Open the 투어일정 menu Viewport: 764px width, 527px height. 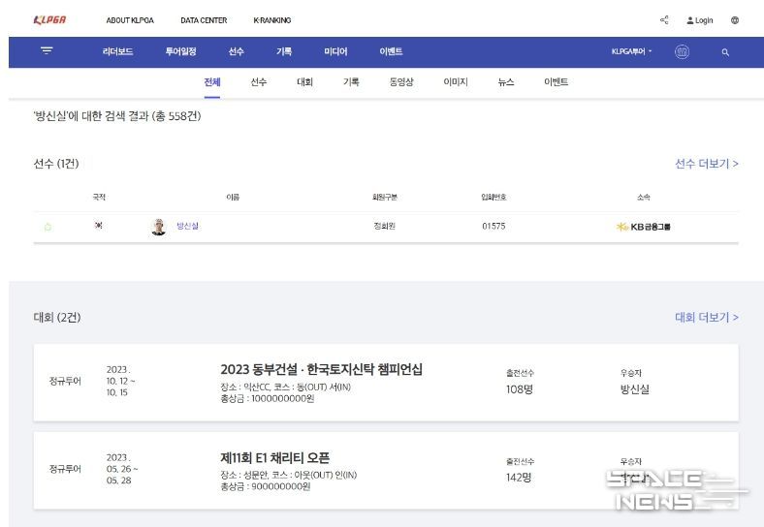click(x=180, y=52)
